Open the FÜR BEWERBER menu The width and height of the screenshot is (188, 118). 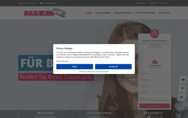coord(103,13)
